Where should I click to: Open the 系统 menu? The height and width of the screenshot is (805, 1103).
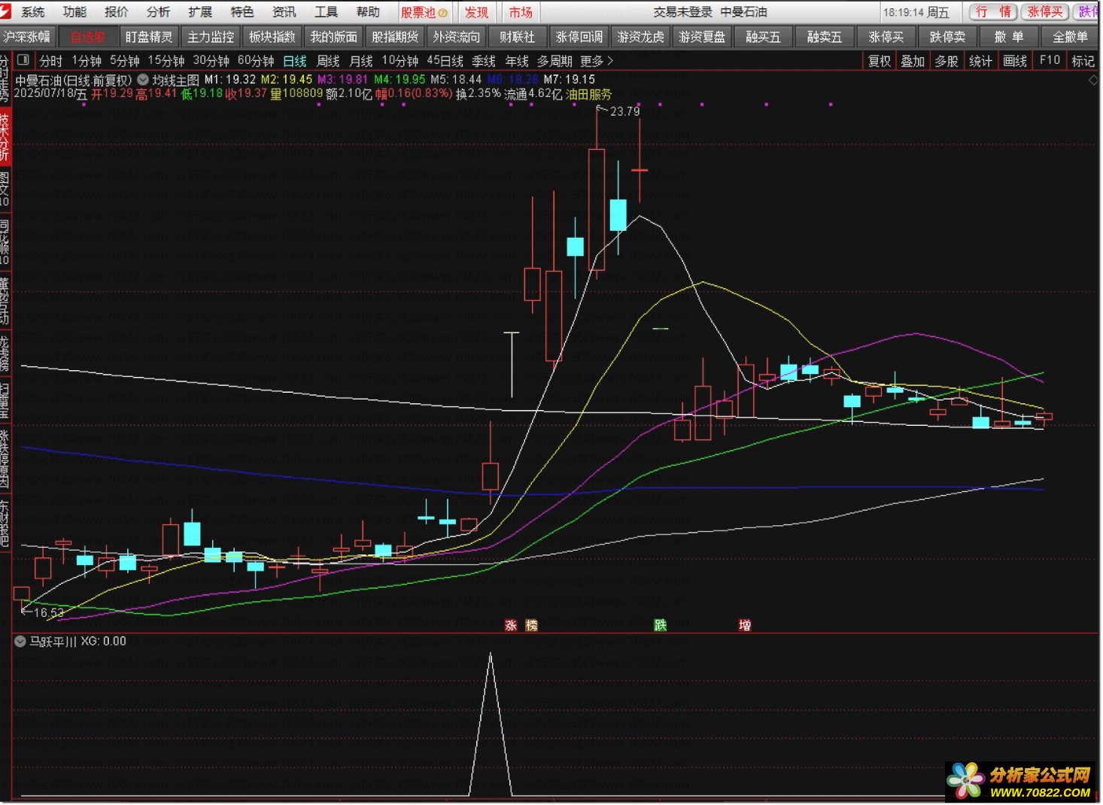click(33, 12)
